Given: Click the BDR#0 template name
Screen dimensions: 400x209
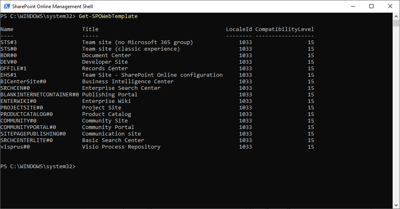Looking at the screenshot, I should pyautogui.click(x=9, y=55).
